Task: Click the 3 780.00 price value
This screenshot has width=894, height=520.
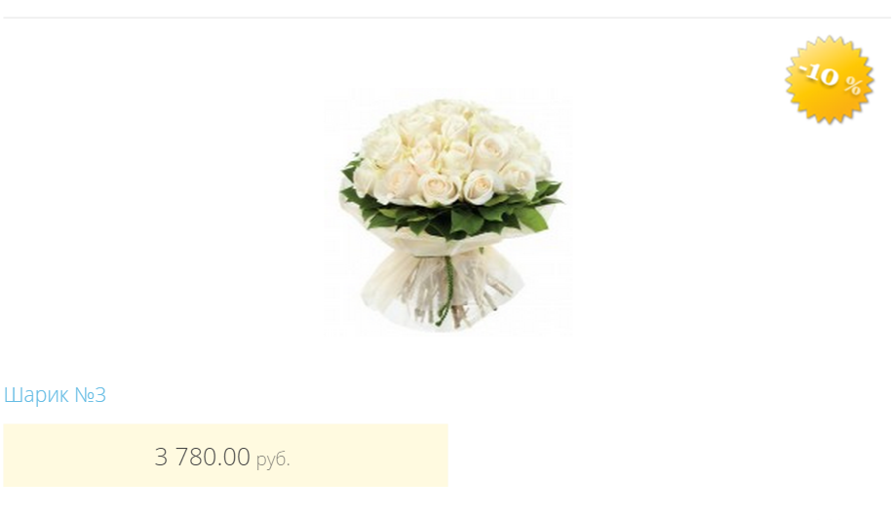Action: click(203, 457)
